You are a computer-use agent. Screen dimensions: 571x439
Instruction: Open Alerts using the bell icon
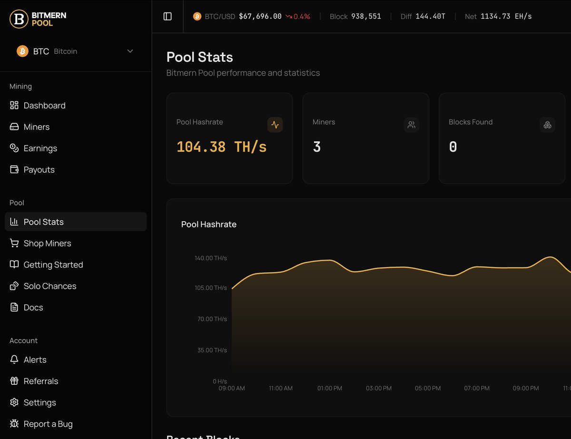click(34, 360)
